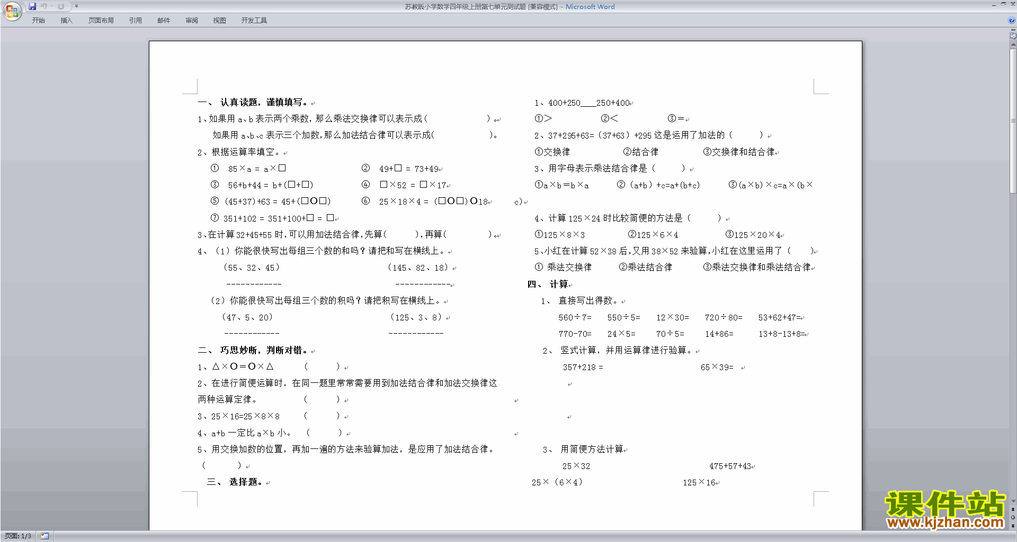The image size is (1017, 542).
Task: Click the expression 25×(6×4)
Action: pos(557,482)
